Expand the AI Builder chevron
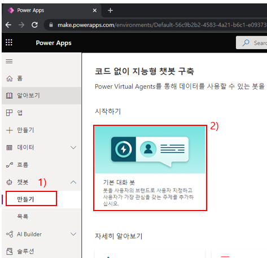 [73, 234]
